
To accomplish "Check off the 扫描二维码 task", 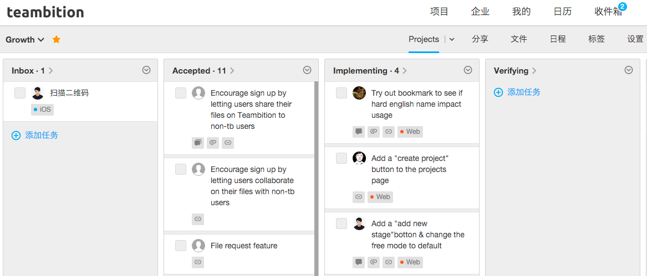I will point(20,93).
